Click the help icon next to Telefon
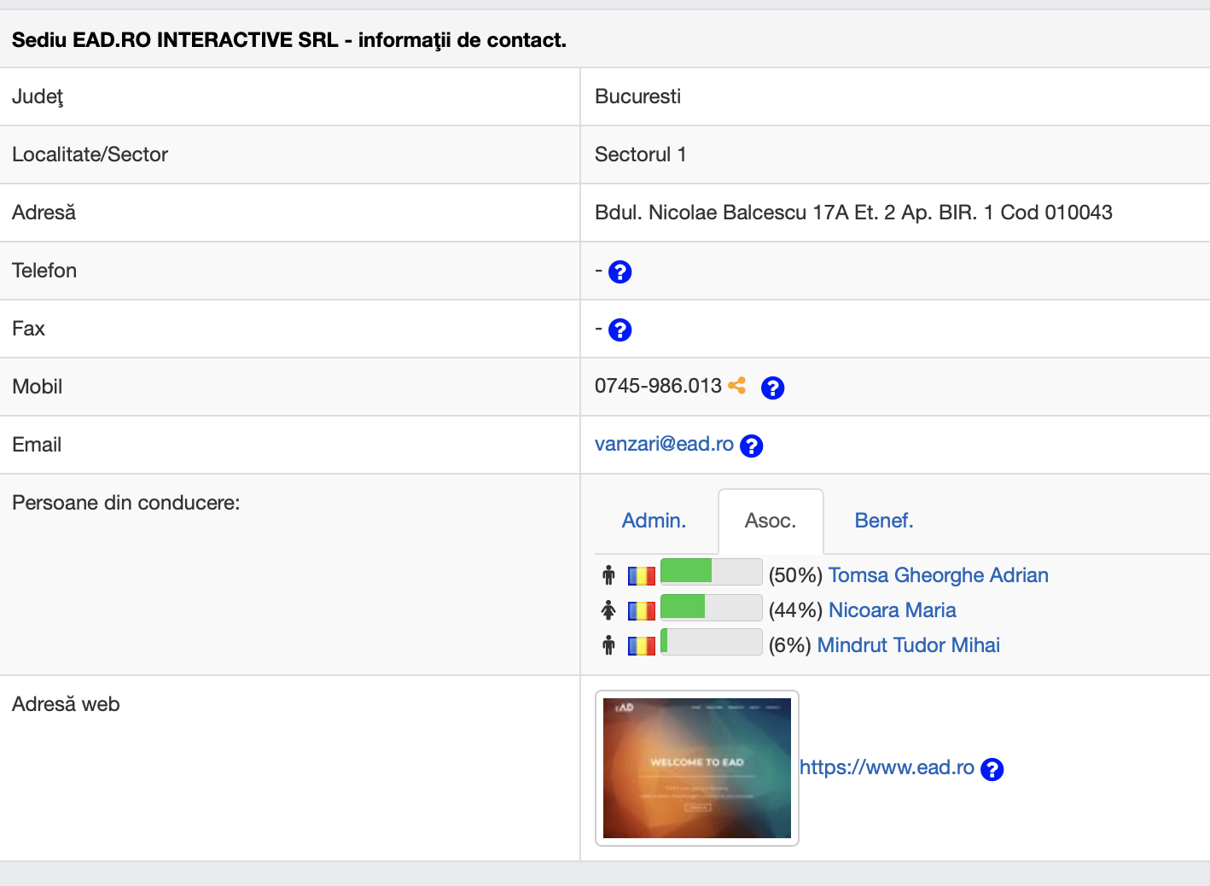This screenshot has width=1210, height=886. (620, 272)
